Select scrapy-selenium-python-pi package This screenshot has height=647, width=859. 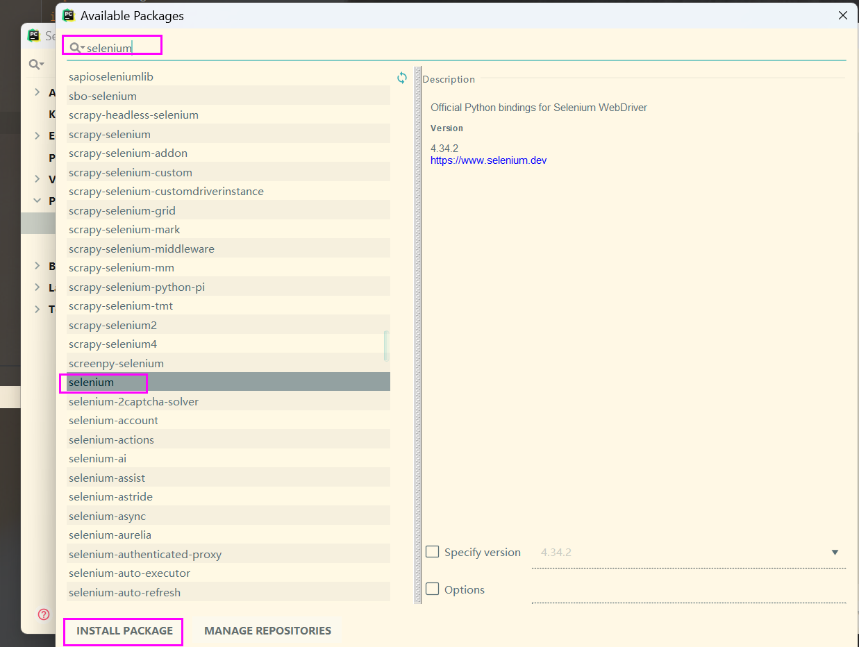pyautogui.click(x=228, y=287)
